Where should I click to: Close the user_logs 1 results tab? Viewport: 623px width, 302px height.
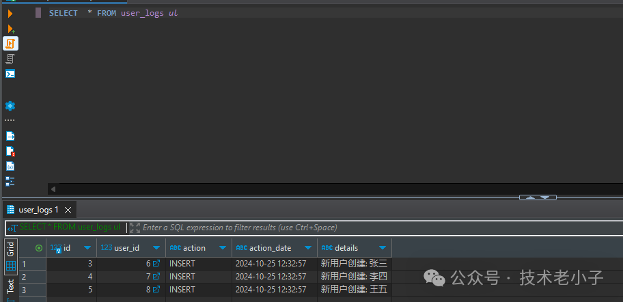(x=68, y=210)
